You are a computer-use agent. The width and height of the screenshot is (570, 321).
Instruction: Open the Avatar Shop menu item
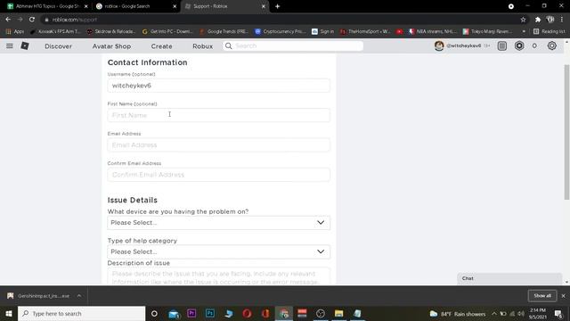[111, 46]
